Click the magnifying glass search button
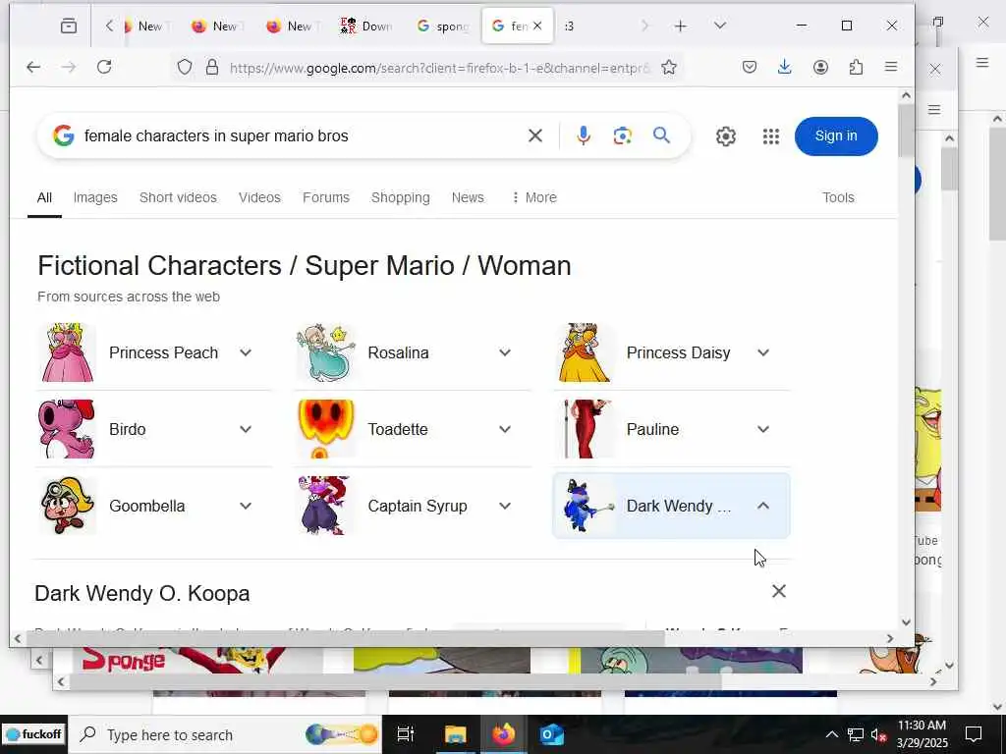 [x=661, y=135]
